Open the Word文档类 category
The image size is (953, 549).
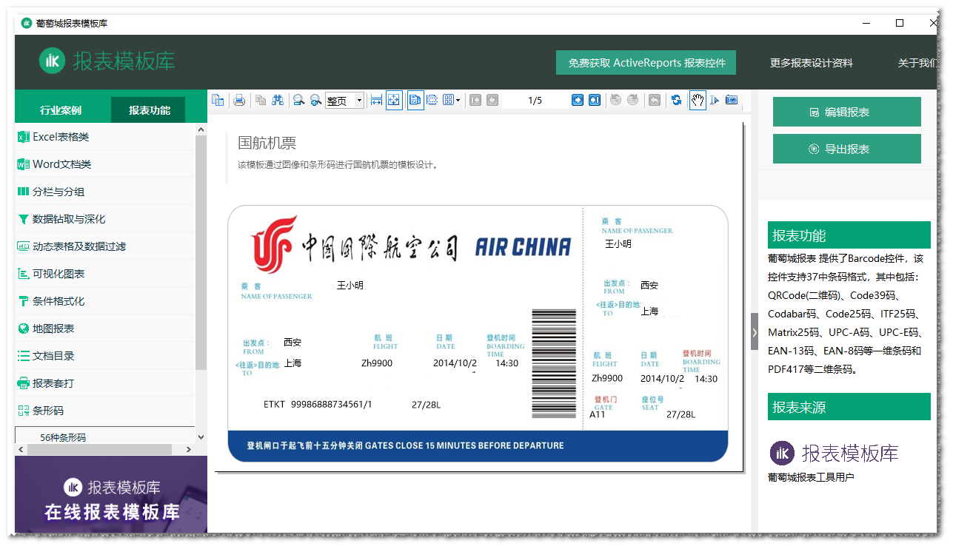click(x=105, y=164)
